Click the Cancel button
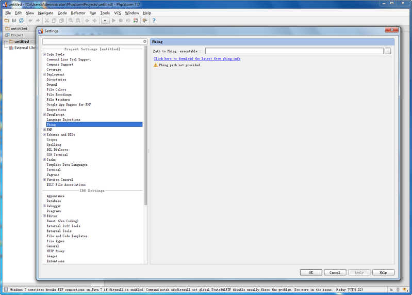This screenshot has width=412, height=295. tap(335, 272)
